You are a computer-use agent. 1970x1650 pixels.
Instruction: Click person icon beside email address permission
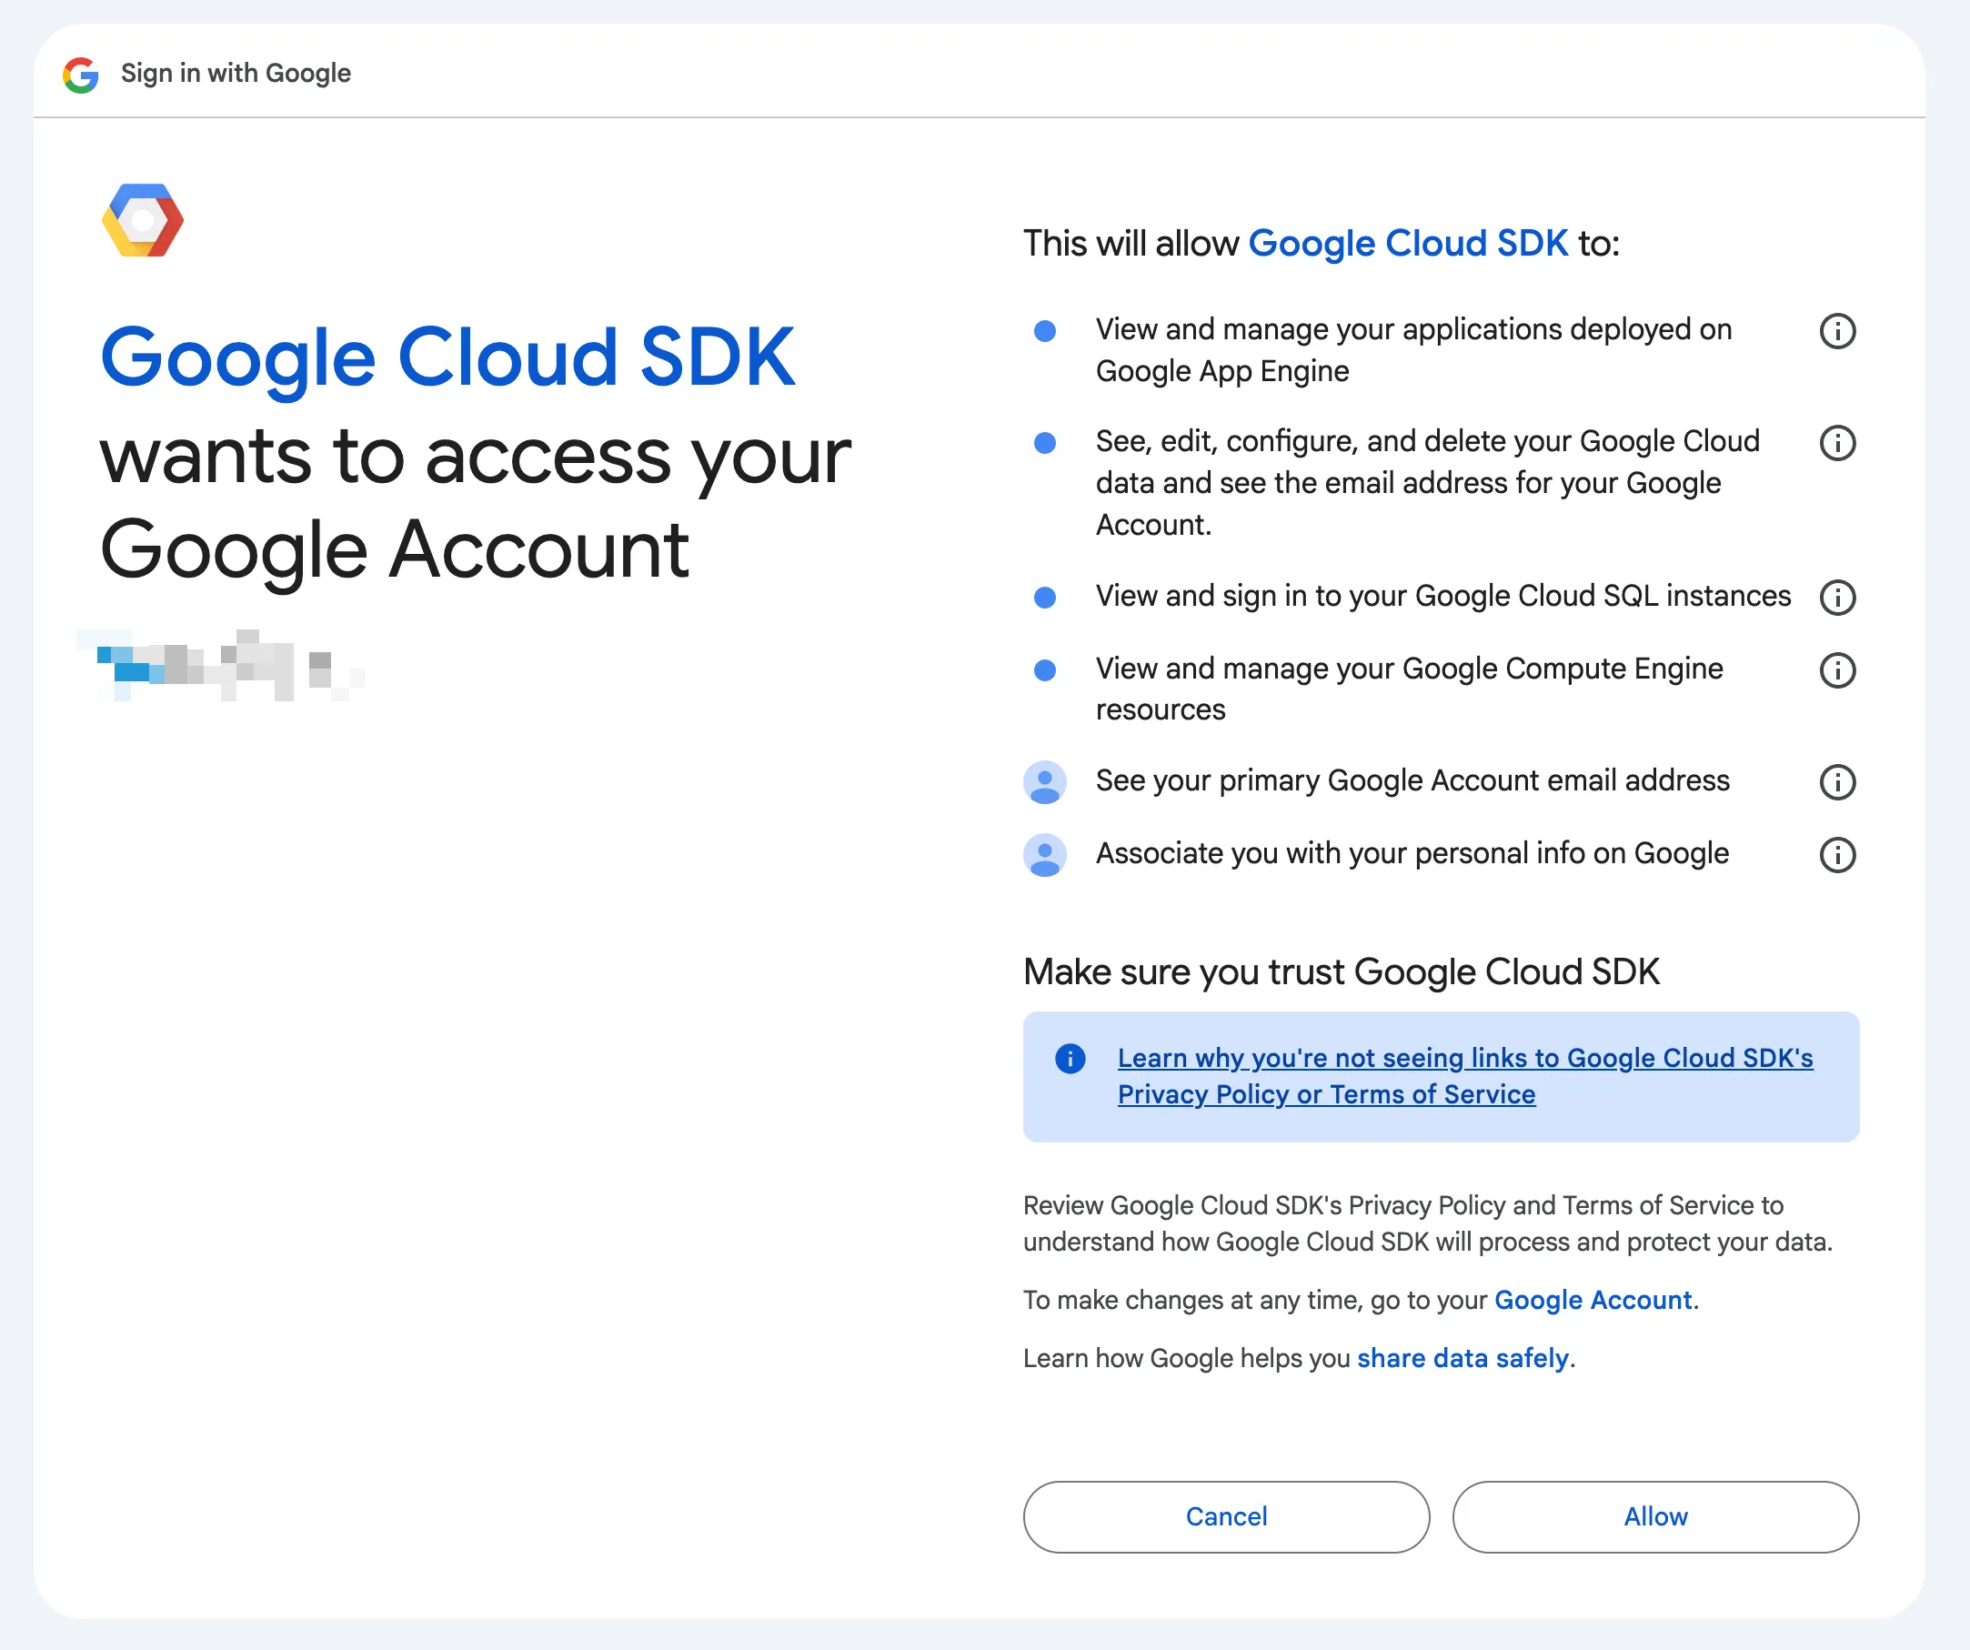click(1044, 781)
